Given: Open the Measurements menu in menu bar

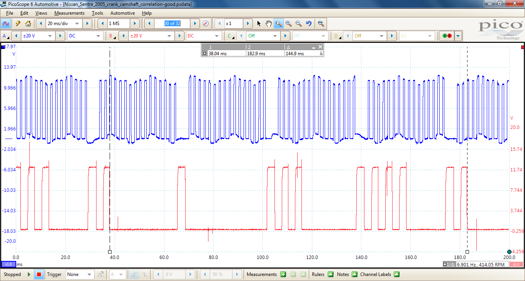Looking at the screenshot, I should (69, 13).
